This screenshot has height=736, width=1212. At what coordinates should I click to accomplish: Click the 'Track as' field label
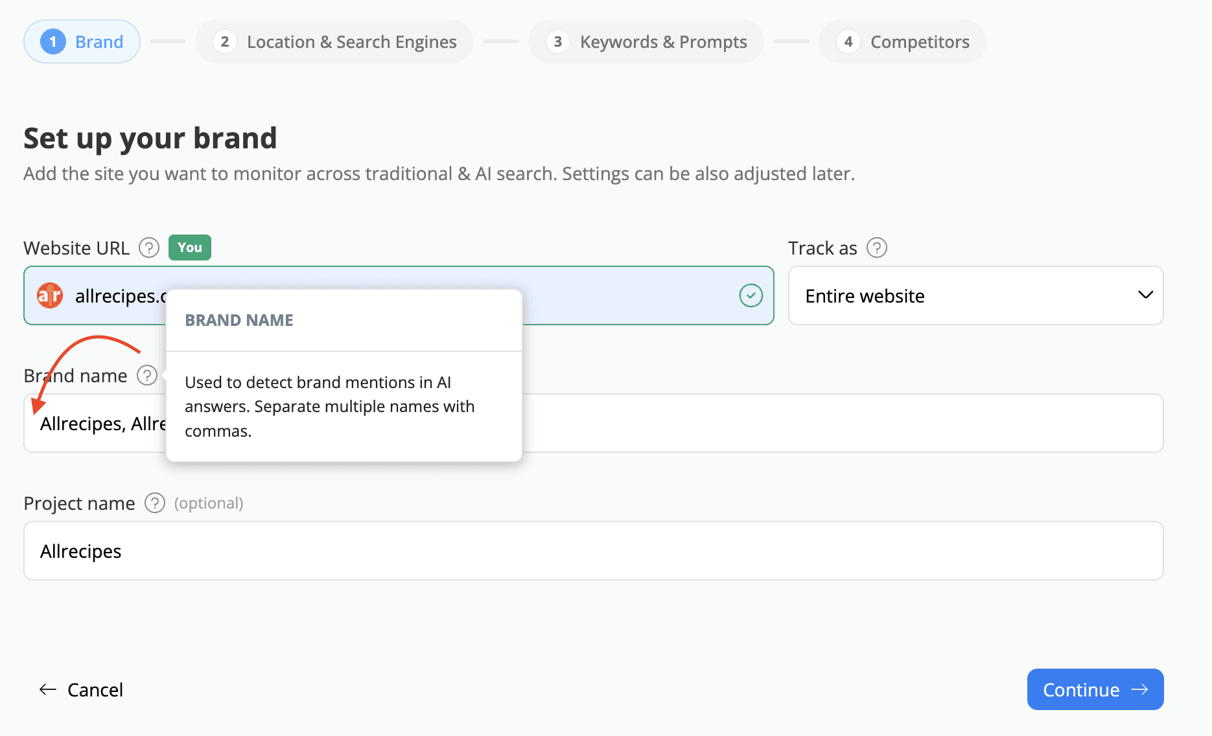click(822, 248)
